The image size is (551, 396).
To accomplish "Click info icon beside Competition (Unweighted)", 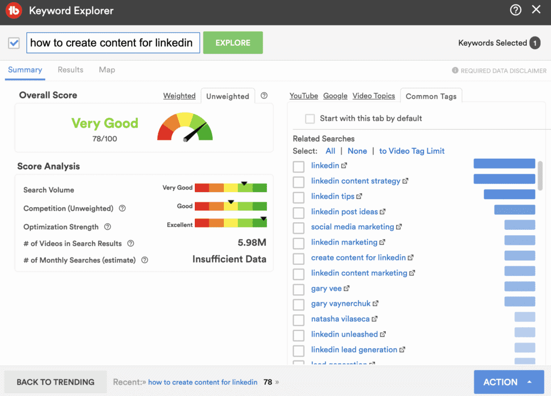I will [x=122, y=208].
